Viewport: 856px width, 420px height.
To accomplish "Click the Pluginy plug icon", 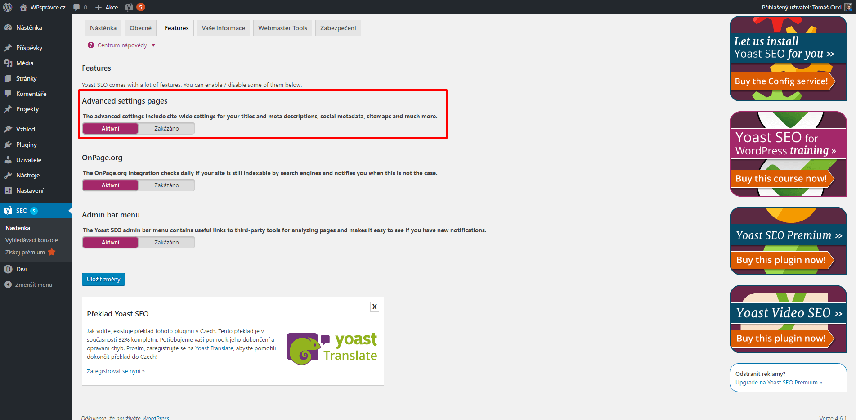I will point(8,145).
